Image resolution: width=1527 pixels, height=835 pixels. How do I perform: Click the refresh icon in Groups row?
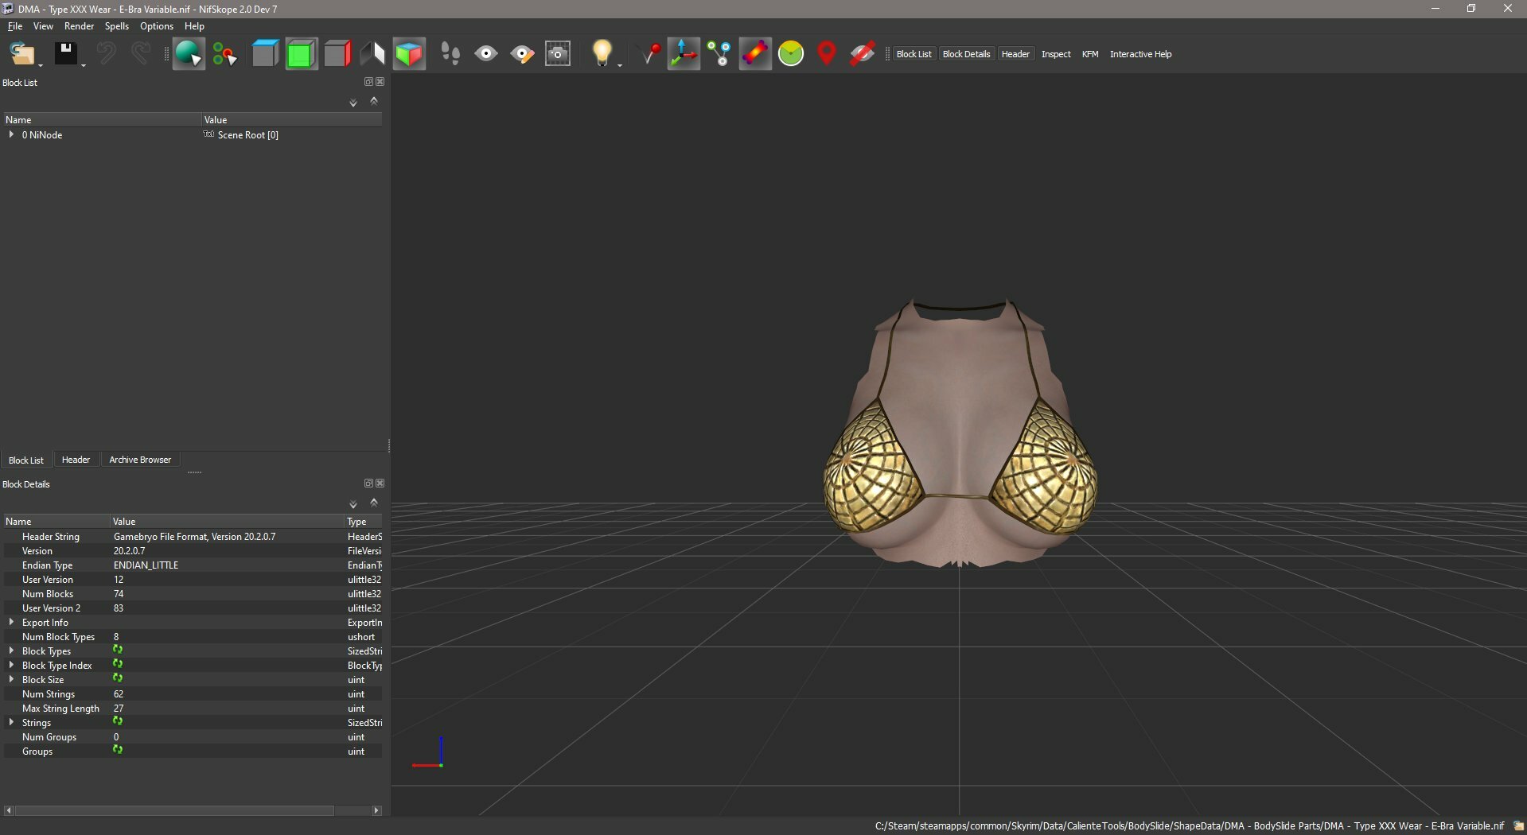tap(118, 750)
